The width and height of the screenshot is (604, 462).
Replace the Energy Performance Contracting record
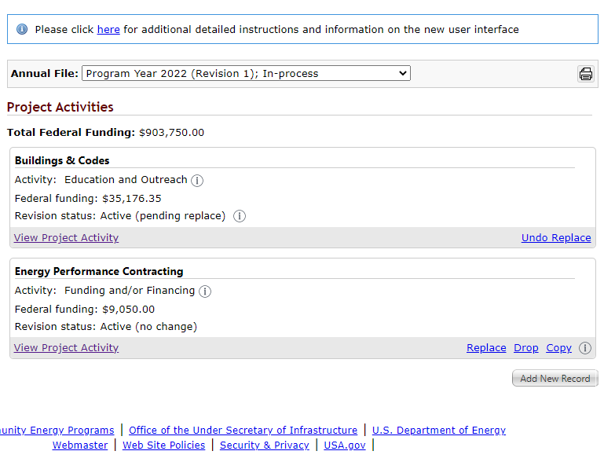(486, 348)
